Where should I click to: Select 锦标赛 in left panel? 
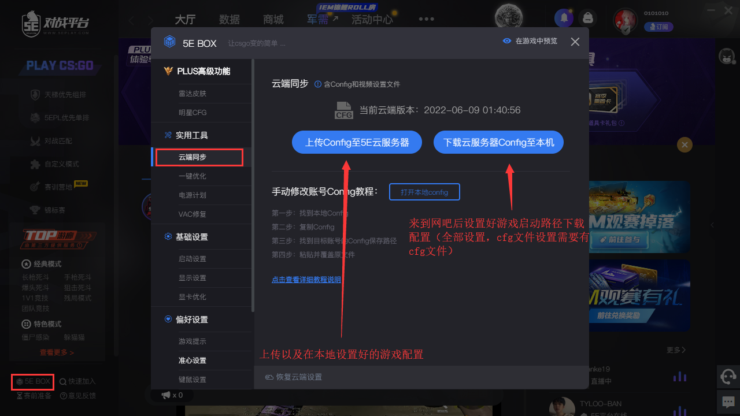[x=48, y=209]
